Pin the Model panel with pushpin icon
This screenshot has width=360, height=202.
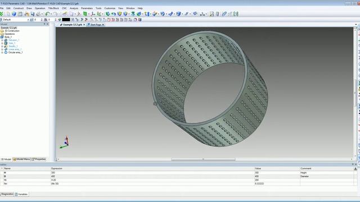(x=44, y=24)
